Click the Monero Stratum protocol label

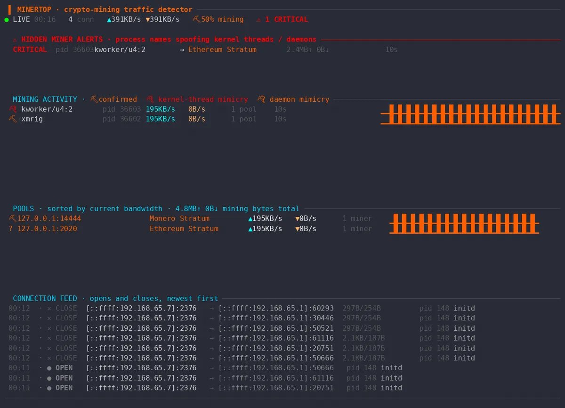click(x=179, y=219)
